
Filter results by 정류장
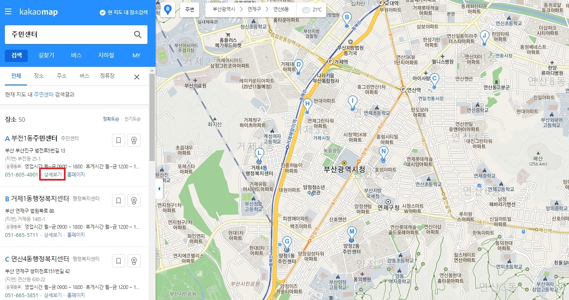108,76
